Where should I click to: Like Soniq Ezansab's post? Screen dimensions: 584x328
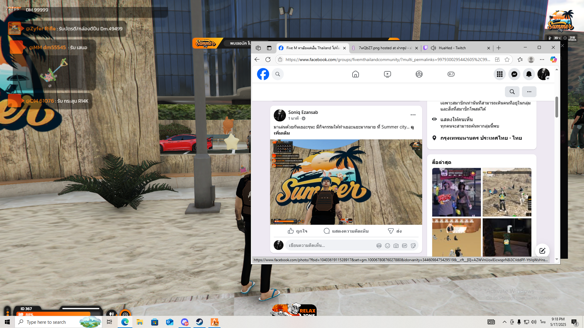(297, 231)
